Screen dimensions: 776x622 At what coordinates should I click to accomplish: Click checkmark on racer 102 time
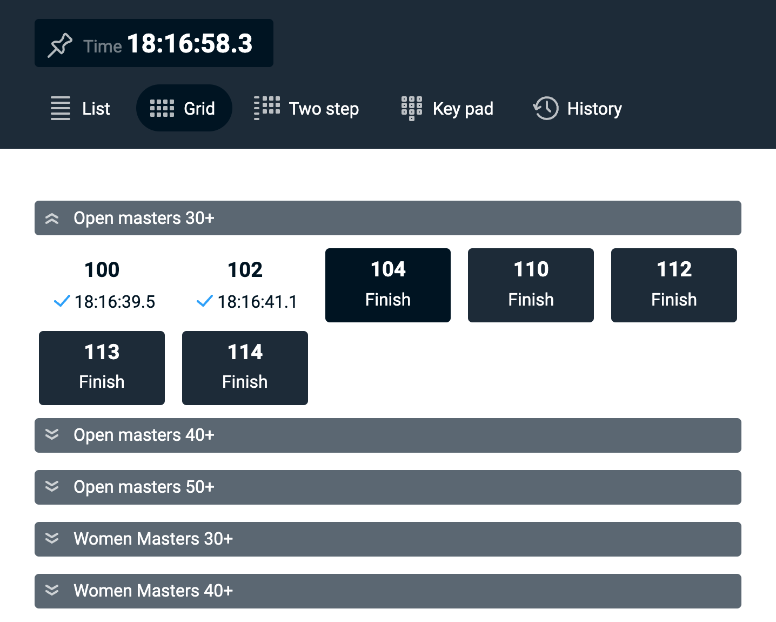click(x=205, y=301)
